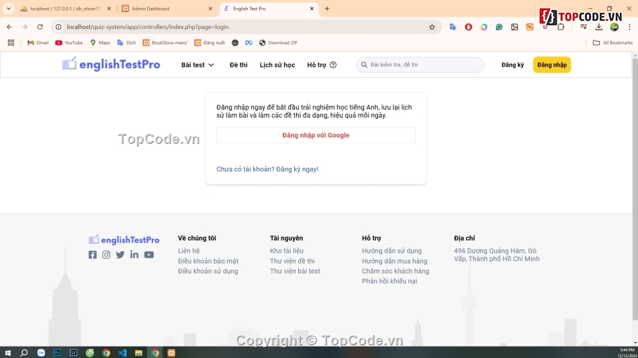Open File Explorer from the taskbar
Image resolution: width=638 pixels, height=358 pixels.
[138, 353]
